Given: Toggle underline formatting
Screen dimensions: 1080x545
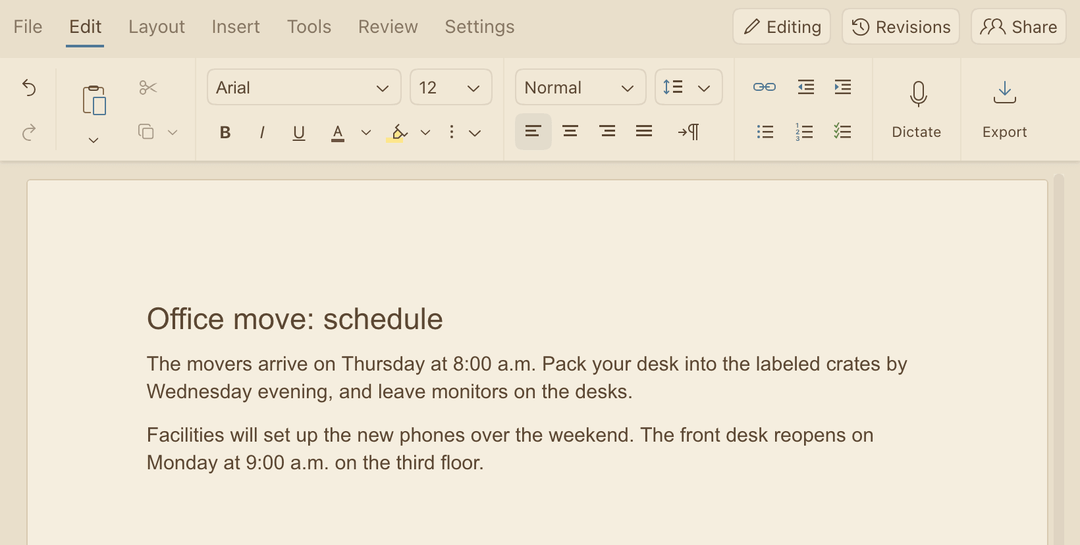Looking at the screenshot, I should [299, 133].
